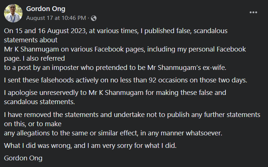Open the post's three-dot options menu
The height and width of the screenshot is (167, 268).
point(253,13)
